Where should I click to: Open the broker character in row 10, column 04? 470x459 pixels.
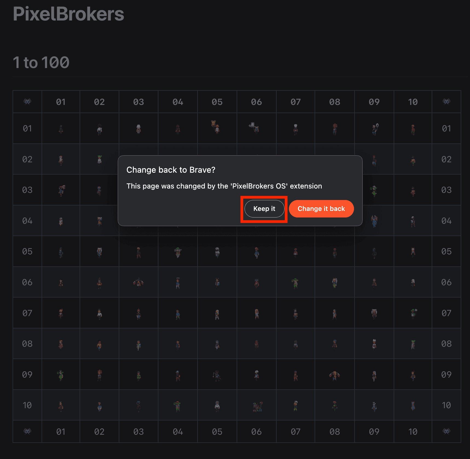(178, 406)
